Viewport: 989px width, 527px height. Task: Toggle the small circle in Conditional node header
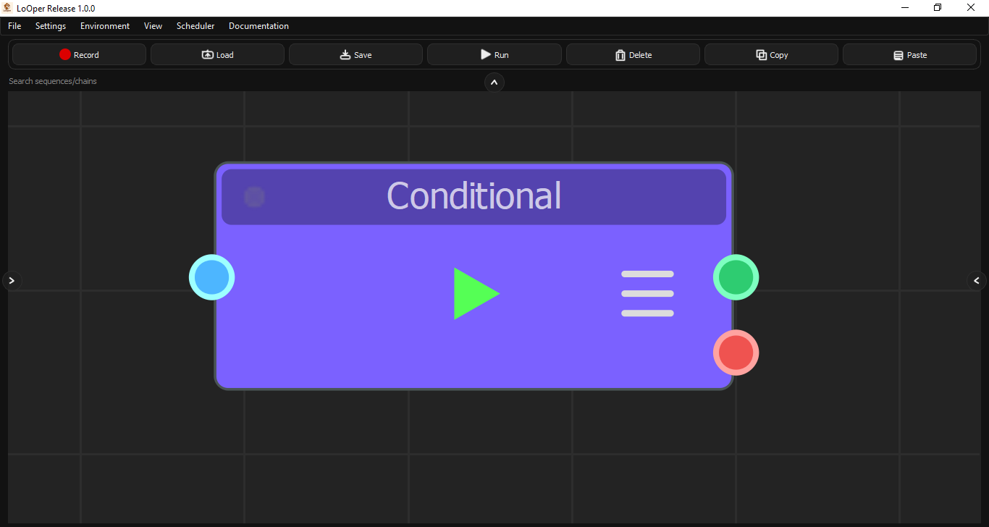point(254,196)
